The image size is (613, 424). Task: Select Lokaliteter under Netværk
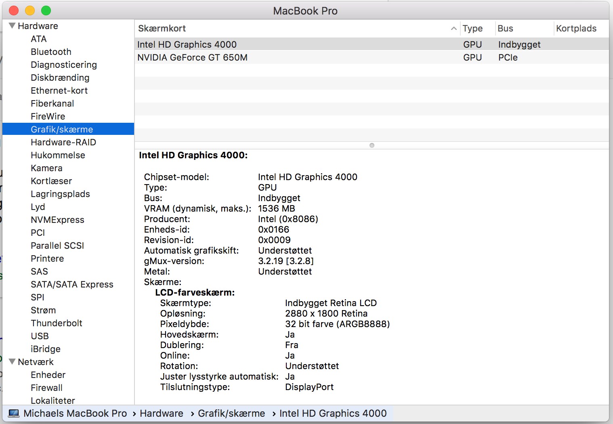(x=53, y=401)
